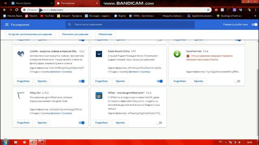Open LikeMe фоновая страница link

coord(61,72)
